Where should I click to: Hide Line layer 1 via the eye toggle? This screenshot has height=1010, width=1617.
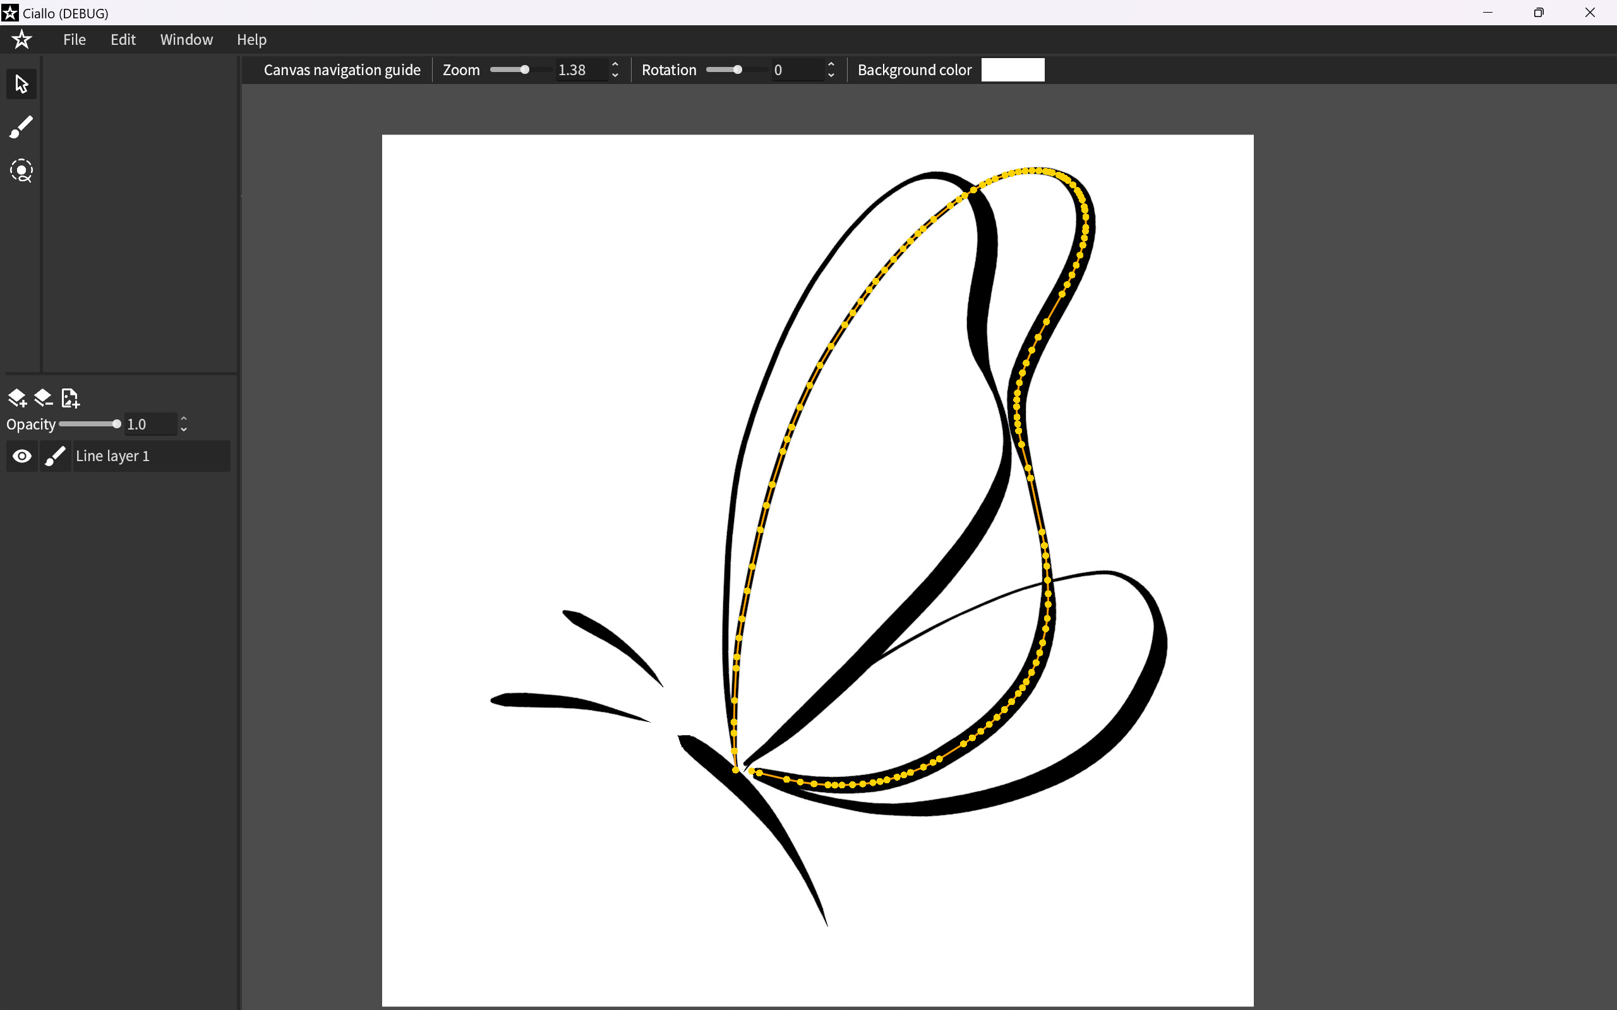21,455
